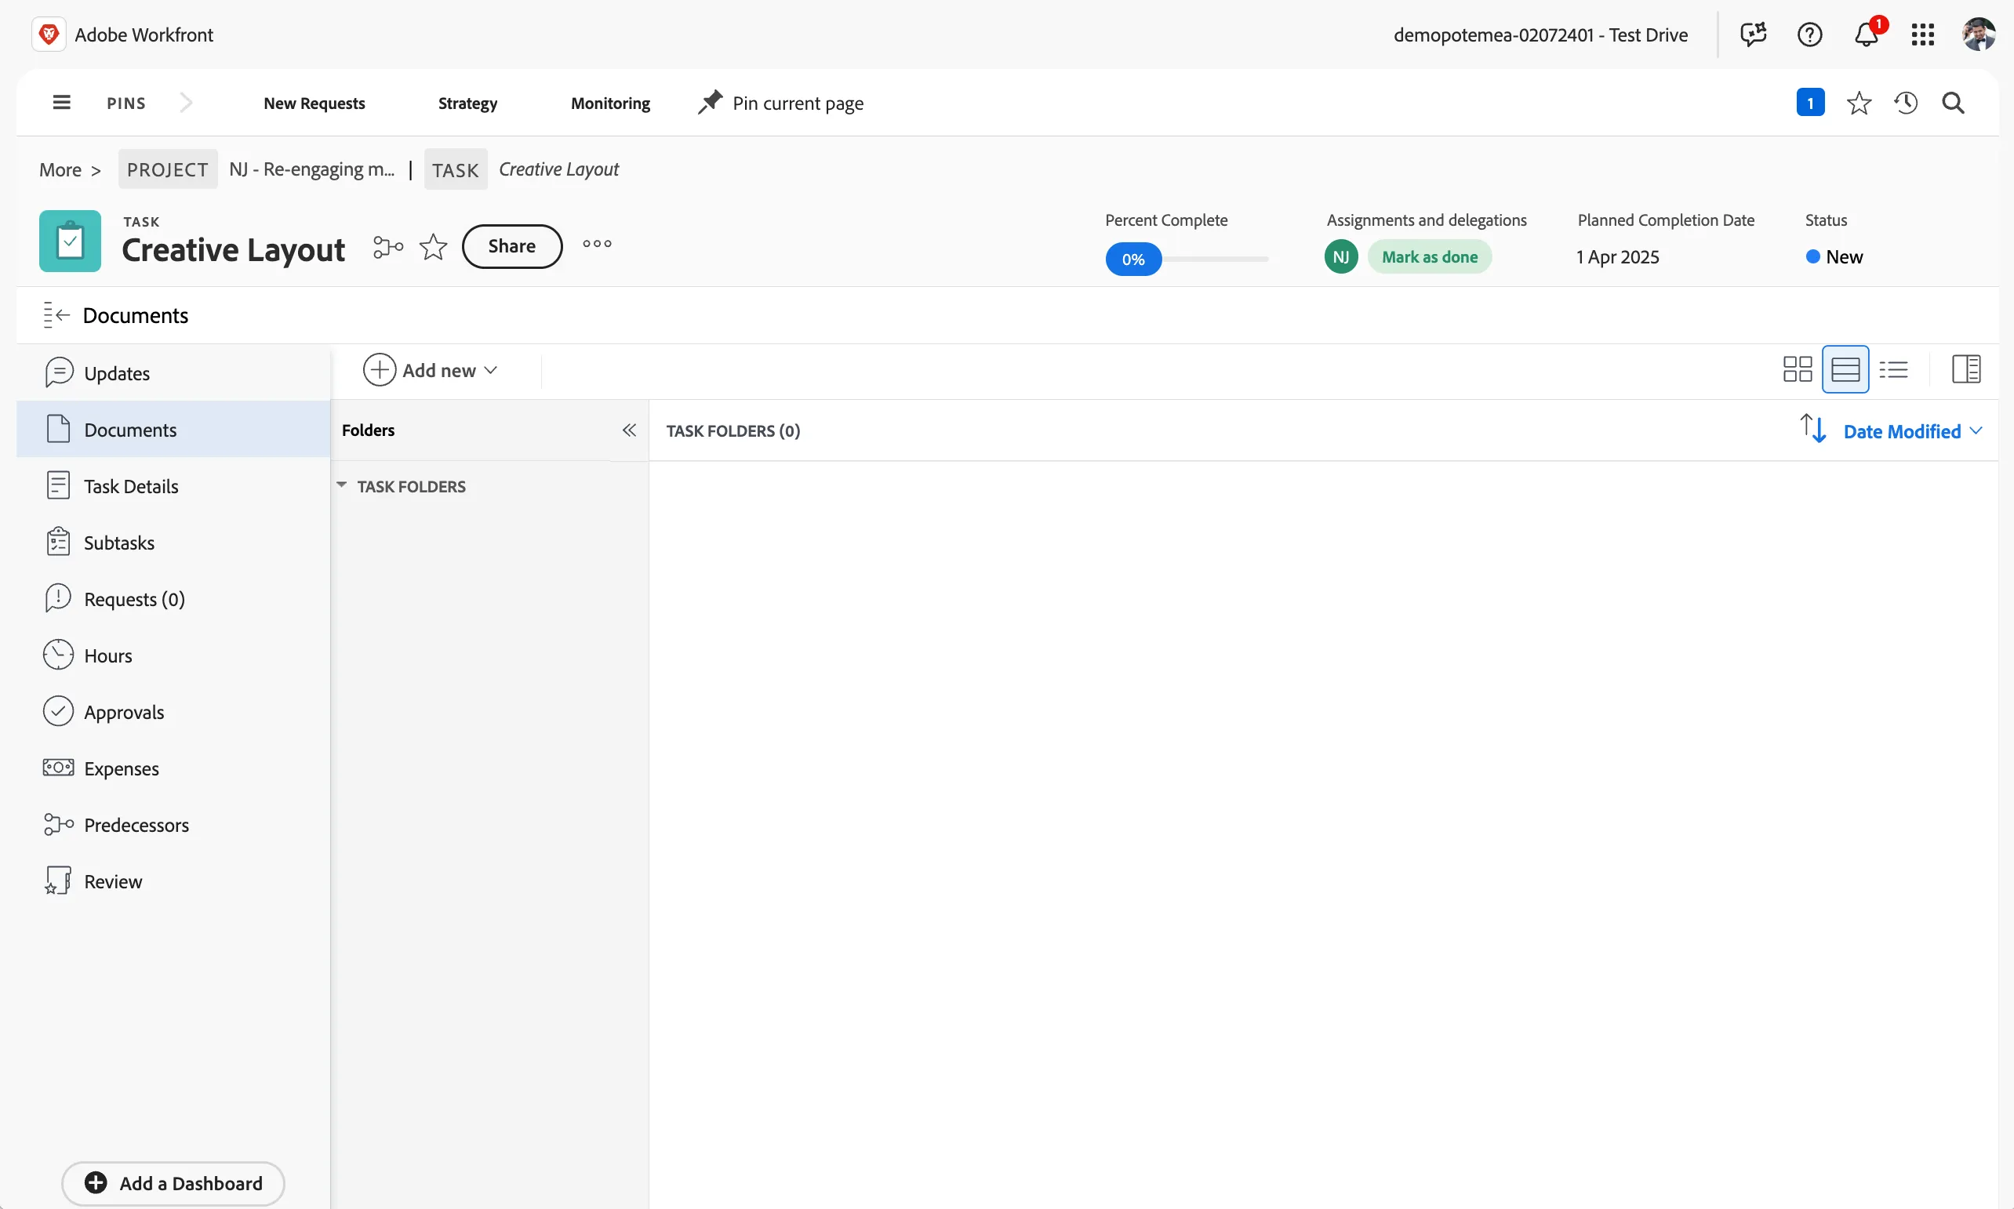Click the blue 1 badge button

(x=1810, y=103)
